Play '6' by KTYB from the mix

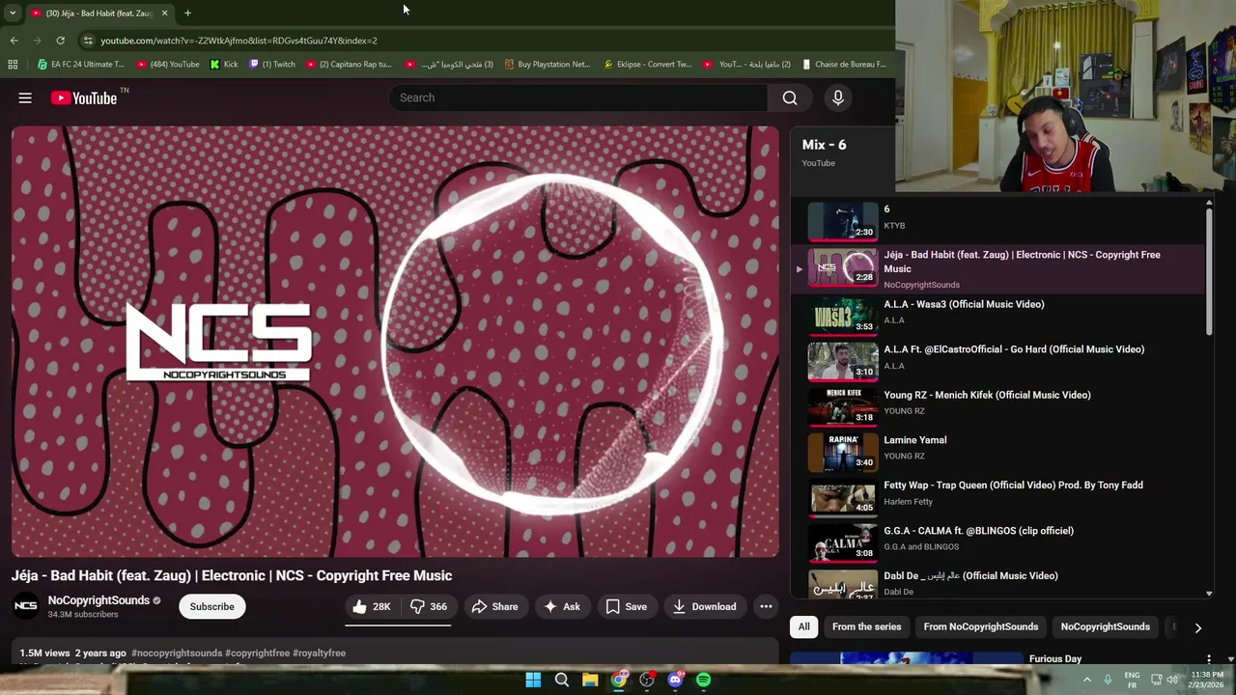[997, 220]
